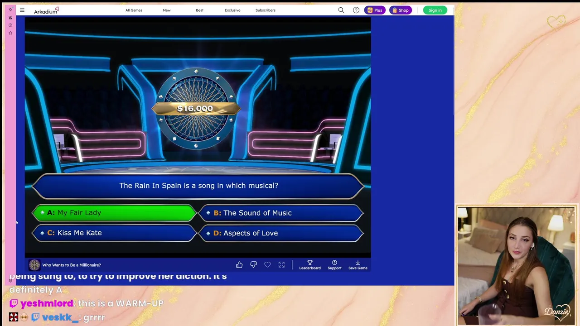580x326 pixels.
Task: Click the Save Game download icon
Action: 358,265
